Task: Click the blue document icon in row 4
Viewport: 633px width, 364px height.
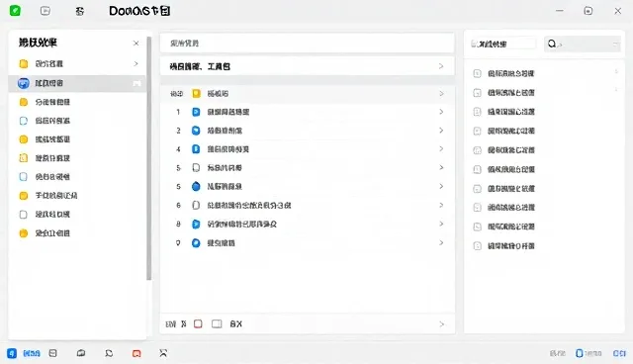Action: pos(196,149)
